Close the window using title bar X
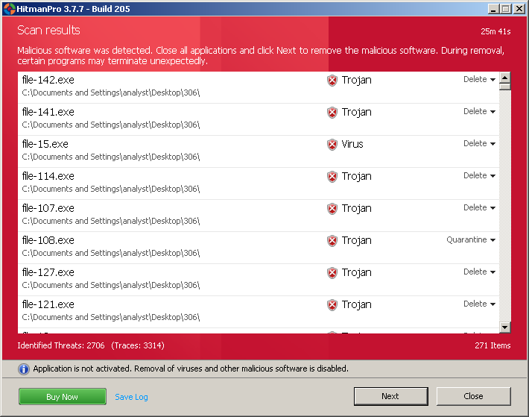 [x=519, y=9]
